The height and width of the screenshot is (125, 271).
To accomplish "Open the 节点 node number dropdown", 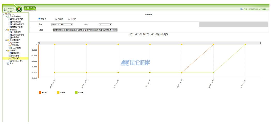I will pos(105,24).
